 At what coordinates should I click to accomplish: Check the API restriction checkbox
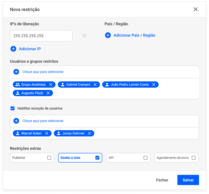pos(146,158)
